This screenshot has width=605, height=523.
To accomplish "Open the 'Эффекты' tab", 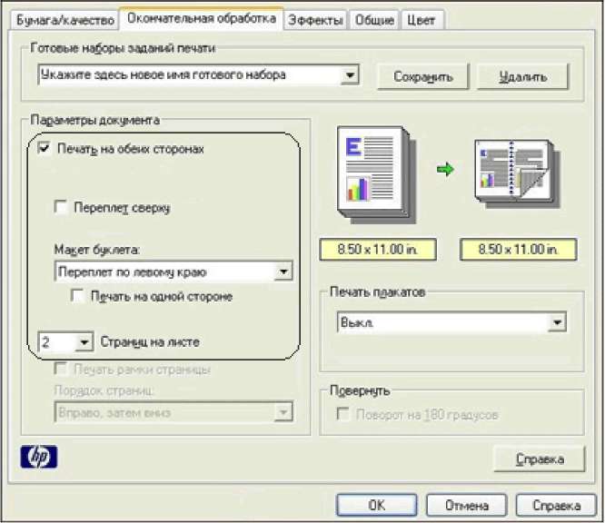I will coord(315,19).
